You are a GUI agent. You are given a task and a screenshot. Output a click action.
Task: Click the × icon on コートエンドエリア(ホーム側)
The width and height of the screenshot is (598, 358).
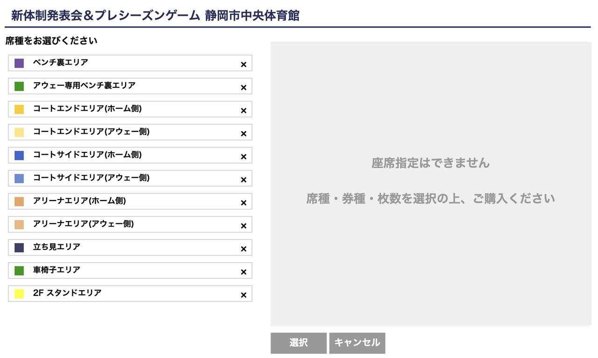tap(243, 111)
